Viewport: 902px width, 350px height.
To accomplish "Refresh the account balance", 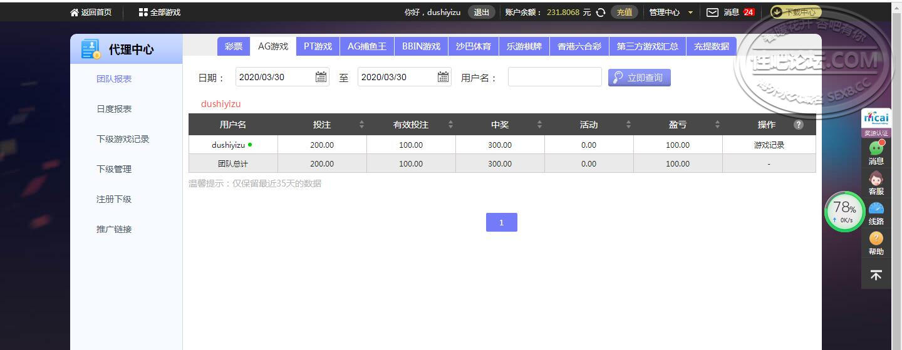I will point(601,13).
